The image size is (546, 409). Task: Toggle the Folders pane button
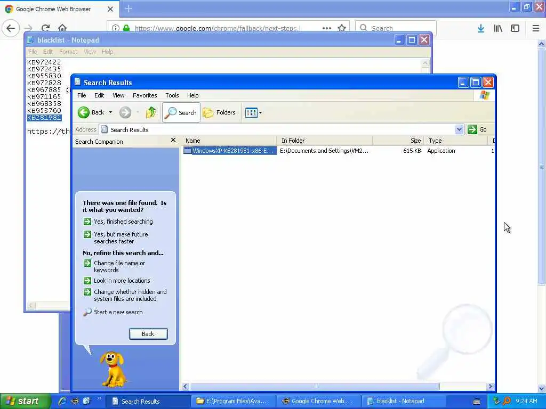point(219,112)
